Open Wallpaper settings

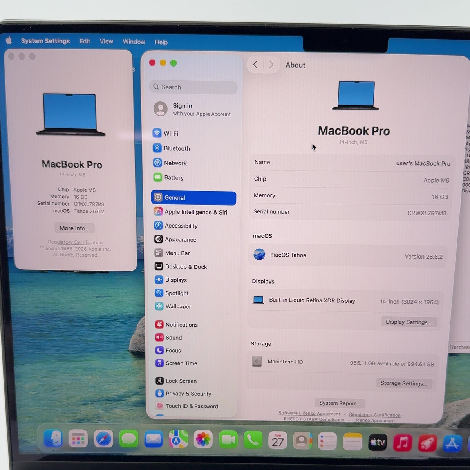173,306
